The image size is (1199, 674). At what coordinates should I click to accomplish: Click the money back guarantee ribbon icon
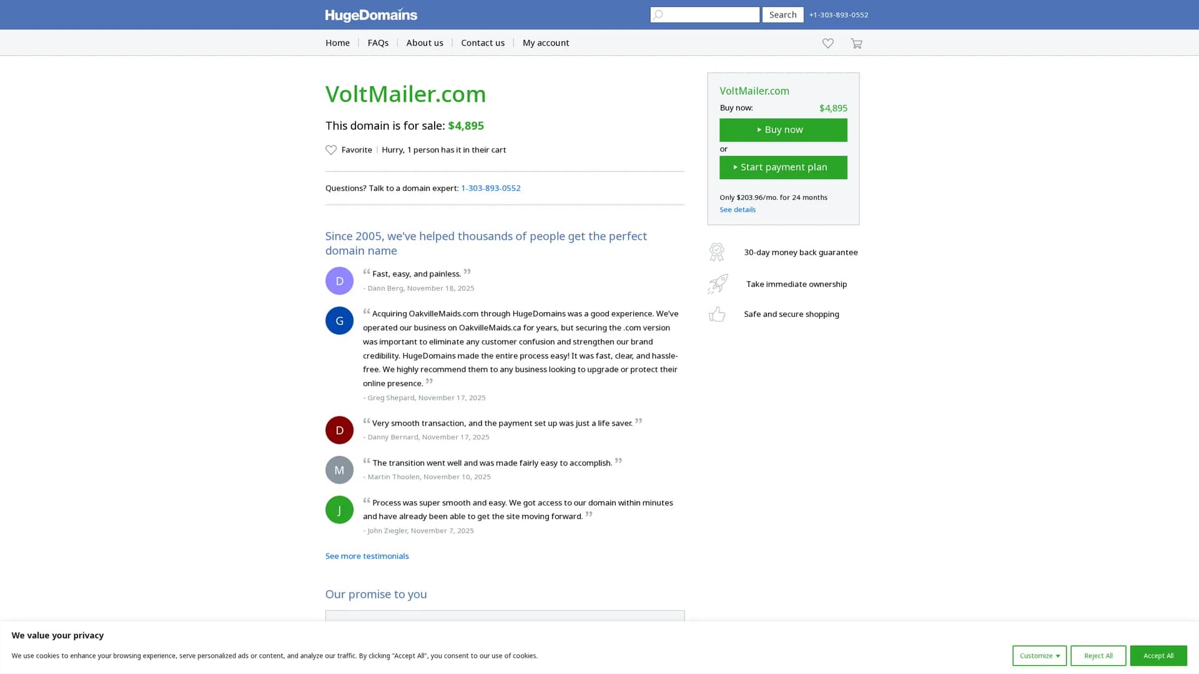point(717,252)
